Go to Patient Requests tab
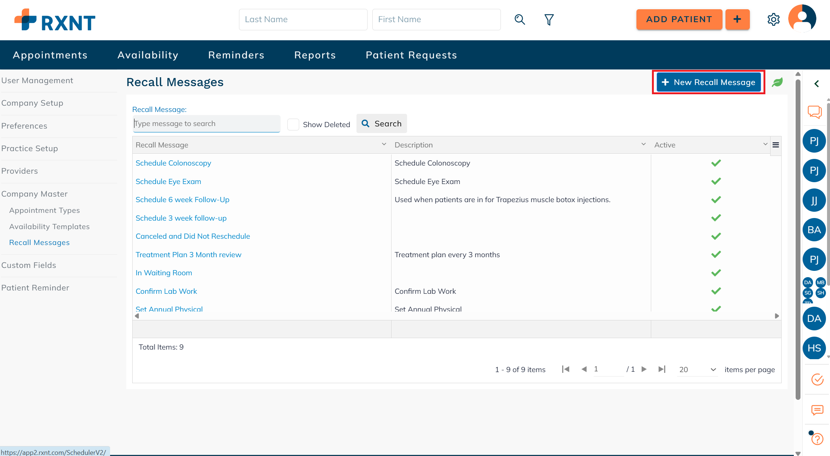The width and height of the screenshot is (830, 456). click(411, 55)
